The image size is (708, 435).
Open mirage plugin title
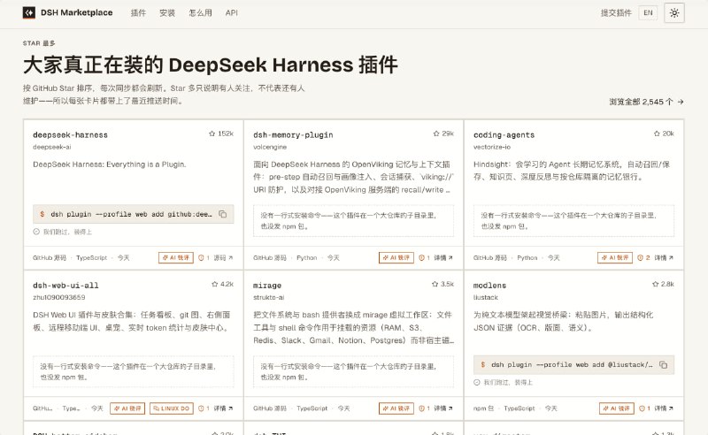point(267,286)
